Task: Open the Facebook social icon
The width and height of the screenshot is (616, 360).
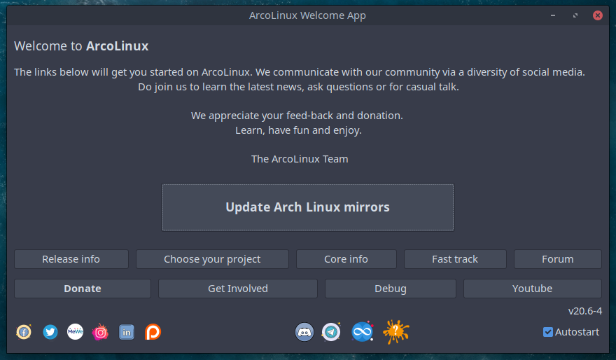Action: tap(24, 332)
